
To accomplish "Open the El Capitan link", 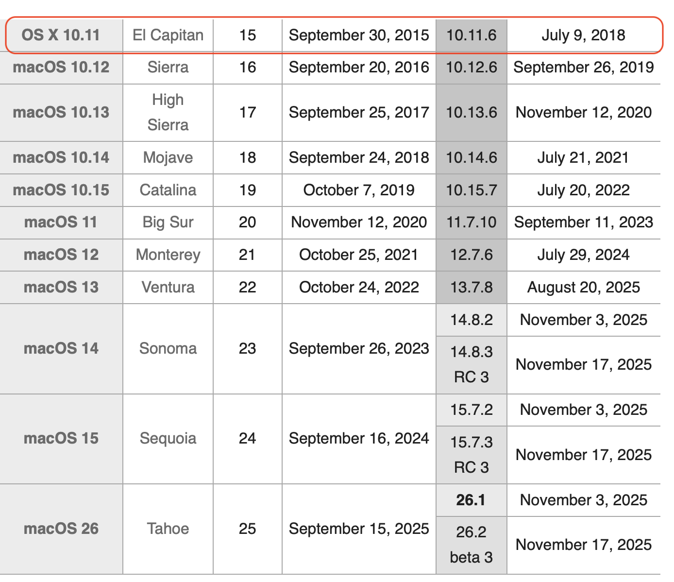I will tap(168, 35).
